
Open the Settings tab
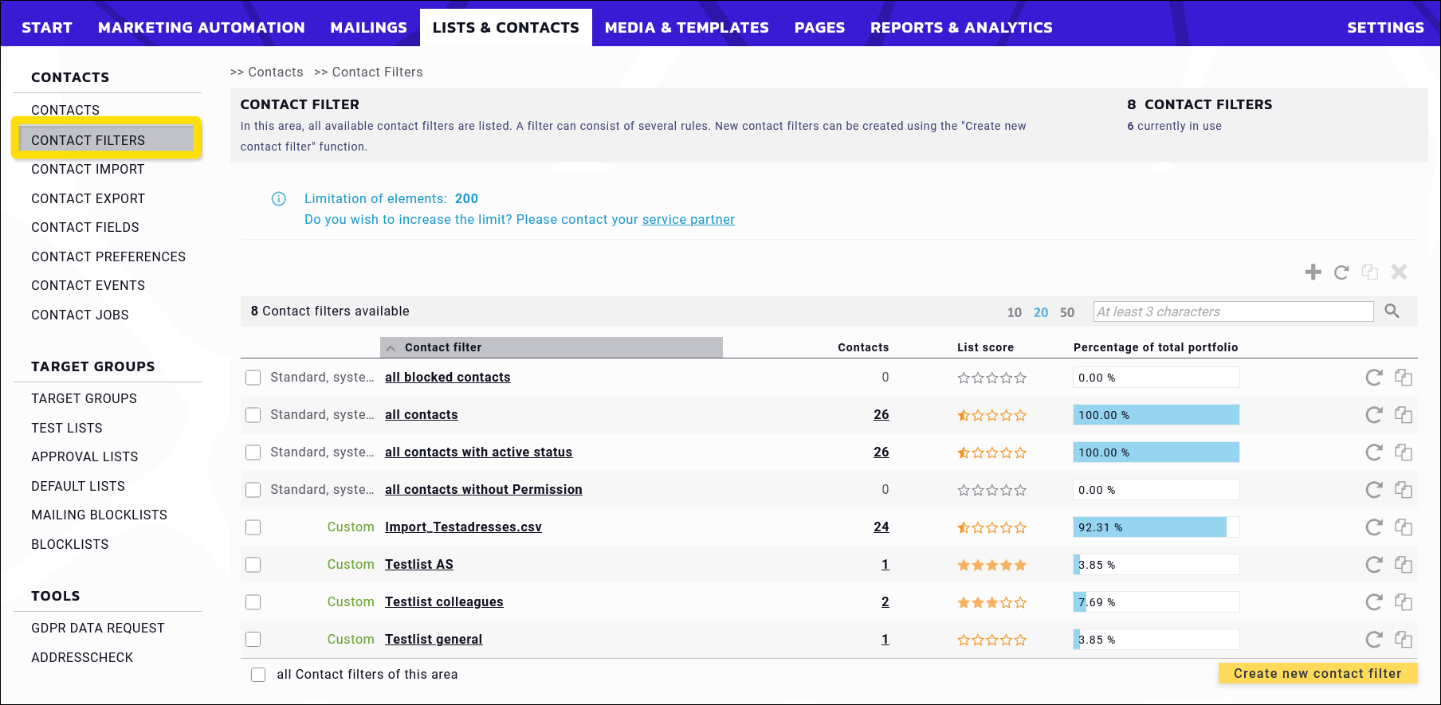[1385, 28]
